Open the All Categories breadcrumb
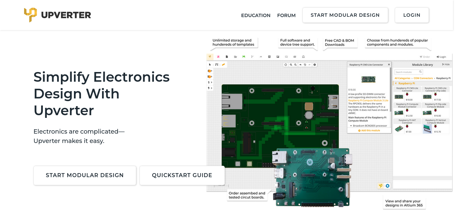Viewport: 457px width, 218px height. 402,78
